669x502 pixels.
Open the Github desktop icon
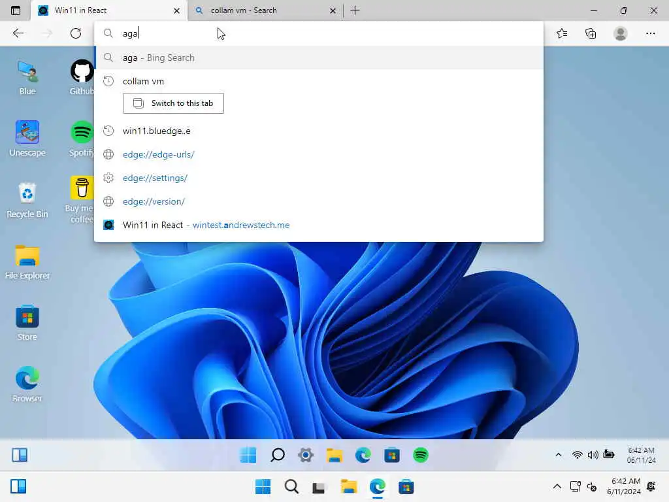82,78
